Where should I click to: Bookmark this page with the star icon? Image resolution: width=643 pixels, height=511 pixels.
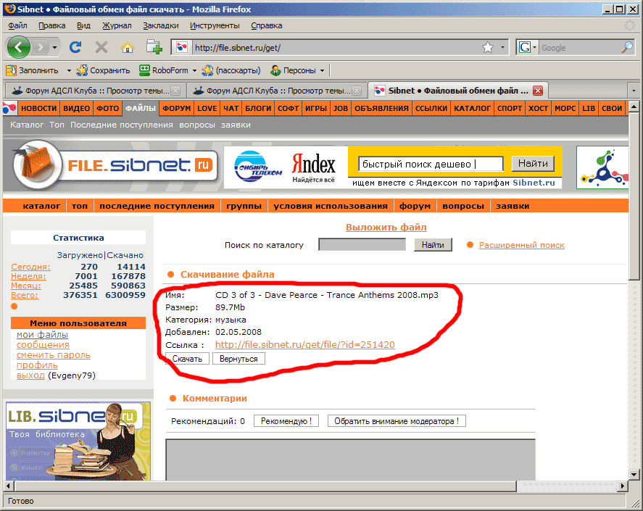tap(488, 48)
